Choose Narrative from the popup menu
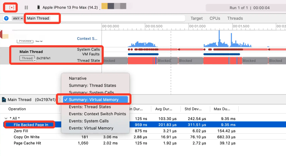This screenshot has height=156, width=286. (78, 78)
